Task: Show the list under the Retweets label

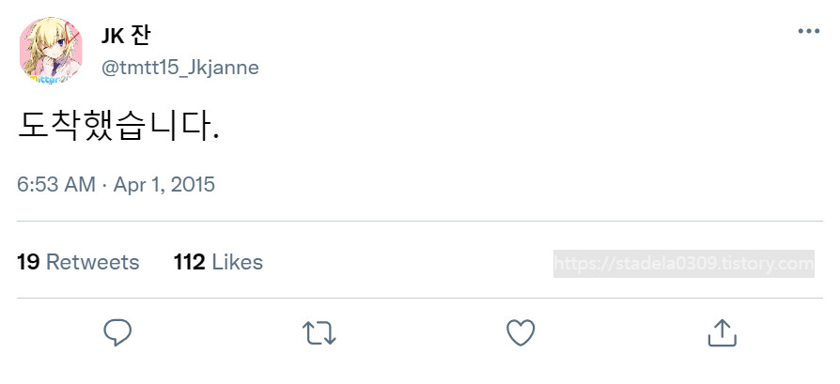Action: (92, 262)
